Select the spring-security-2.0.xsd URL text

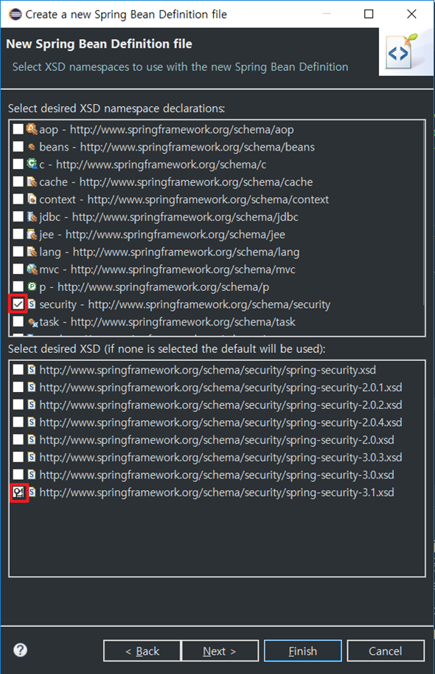pyautogui.click(x=217, y=440)
